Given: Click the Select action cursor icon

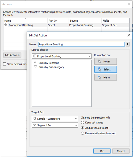Looking at the screenshot, I should 99,69.
